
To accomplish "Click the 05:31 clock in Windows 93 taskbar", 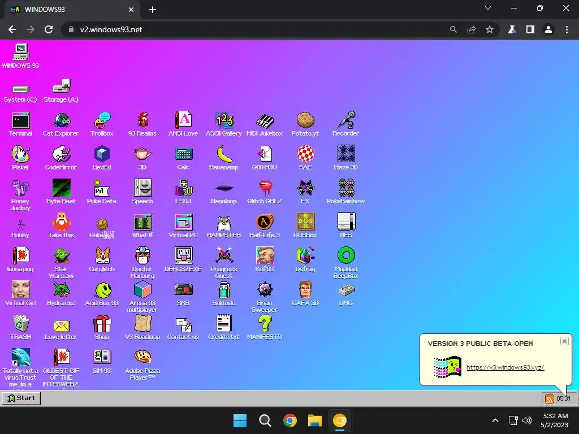I will [x=564, y=398].
